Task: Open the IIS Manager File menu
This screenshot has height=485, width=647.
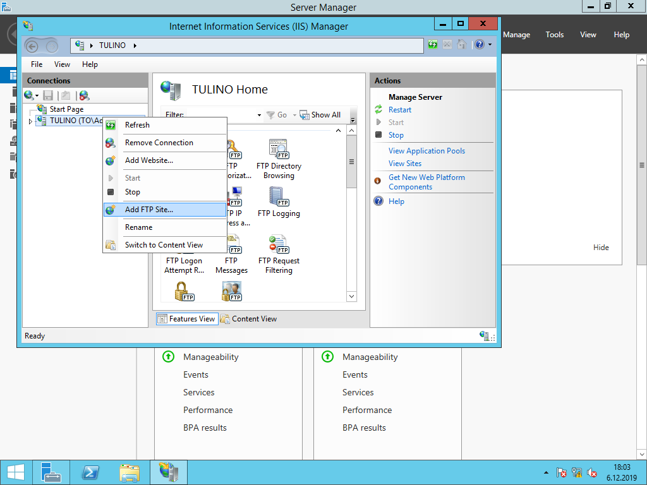Action: click(37, 64)
